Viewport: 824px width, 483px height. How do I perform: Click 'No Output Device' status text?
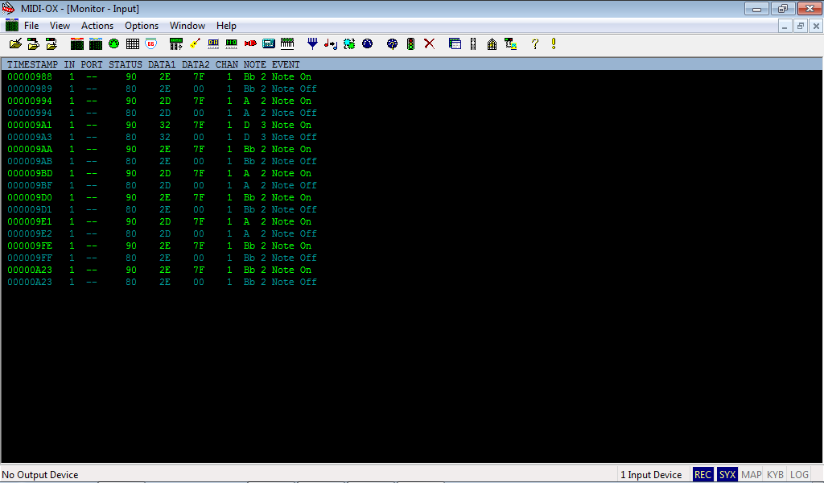(40, 475)
